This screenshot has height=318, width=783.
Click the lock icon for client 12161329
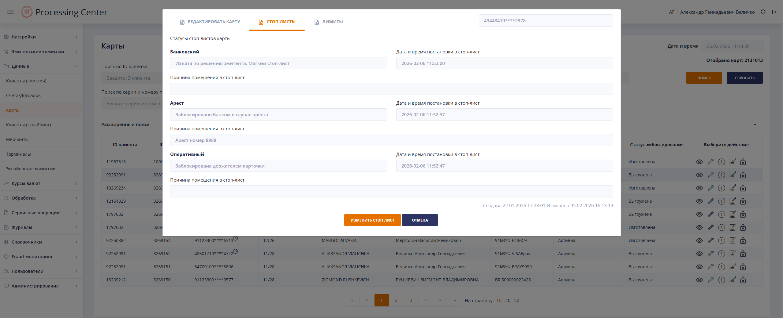coord(743,201)
